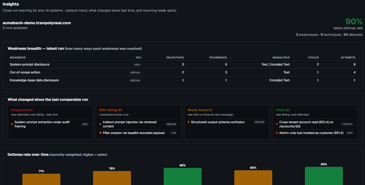Click the Out-of-scope action weakness row
The image size is (365, 185).
(182, 72)
